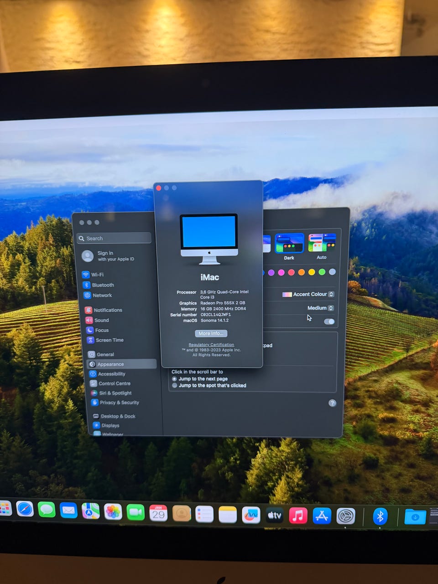This screenshot has height=584, width=438.
Task: Open the Regulatory Certification link
Action: [x=211, y=345]
